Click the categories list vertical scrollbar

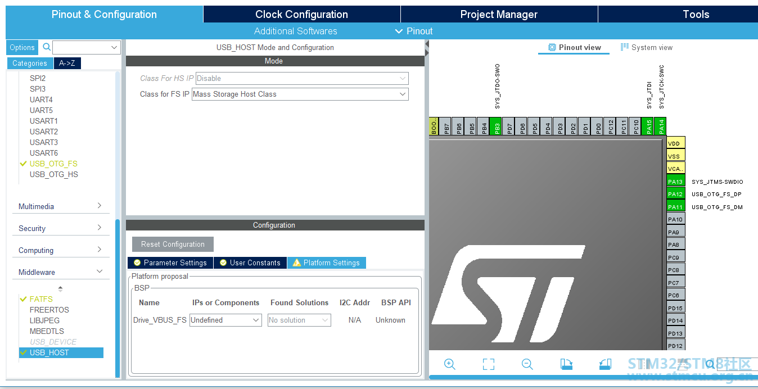click(x=118, y=298)
